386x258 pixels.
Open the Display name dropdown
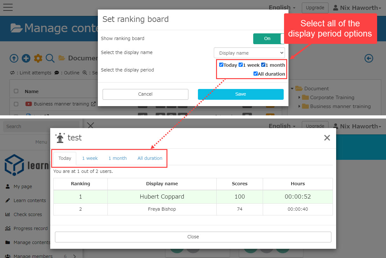pos(249,53)
